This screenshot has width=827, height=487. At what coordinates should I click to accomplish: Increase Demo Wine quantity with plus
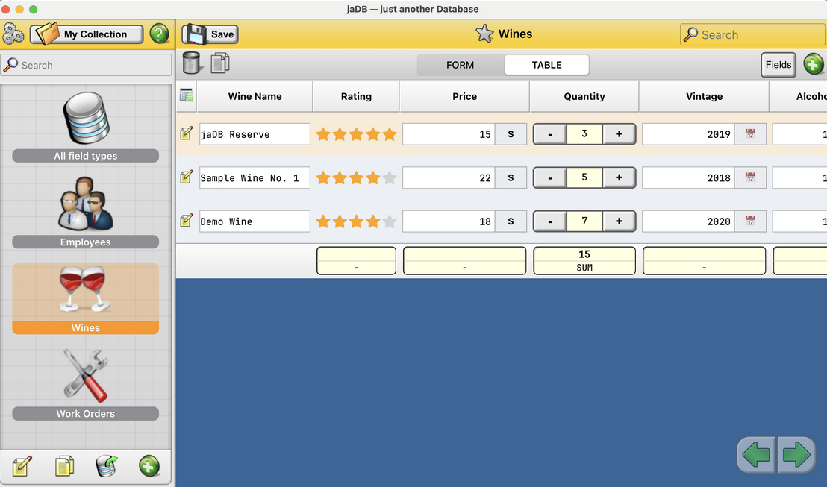pyautogui.click(x=619, y=221)
